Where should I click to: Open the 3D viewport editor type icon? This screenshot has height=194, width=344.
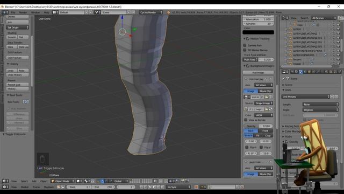pyautogui.click(x=5, y=181)
